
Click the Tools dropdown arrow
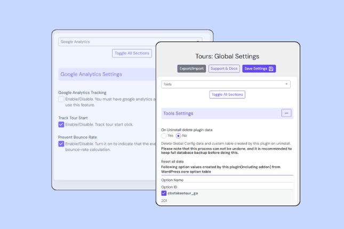(x=286, y=84)
